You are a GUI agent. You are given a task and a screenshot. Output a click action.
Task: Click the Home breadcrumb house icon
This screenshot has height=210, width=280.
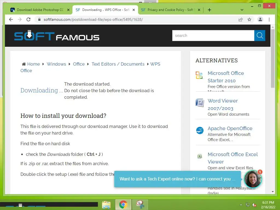click(24, 64)
